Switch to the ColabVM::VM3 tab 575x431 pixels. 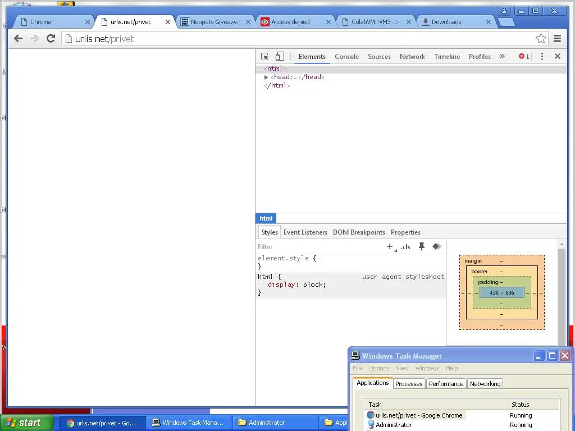point(375,22)
